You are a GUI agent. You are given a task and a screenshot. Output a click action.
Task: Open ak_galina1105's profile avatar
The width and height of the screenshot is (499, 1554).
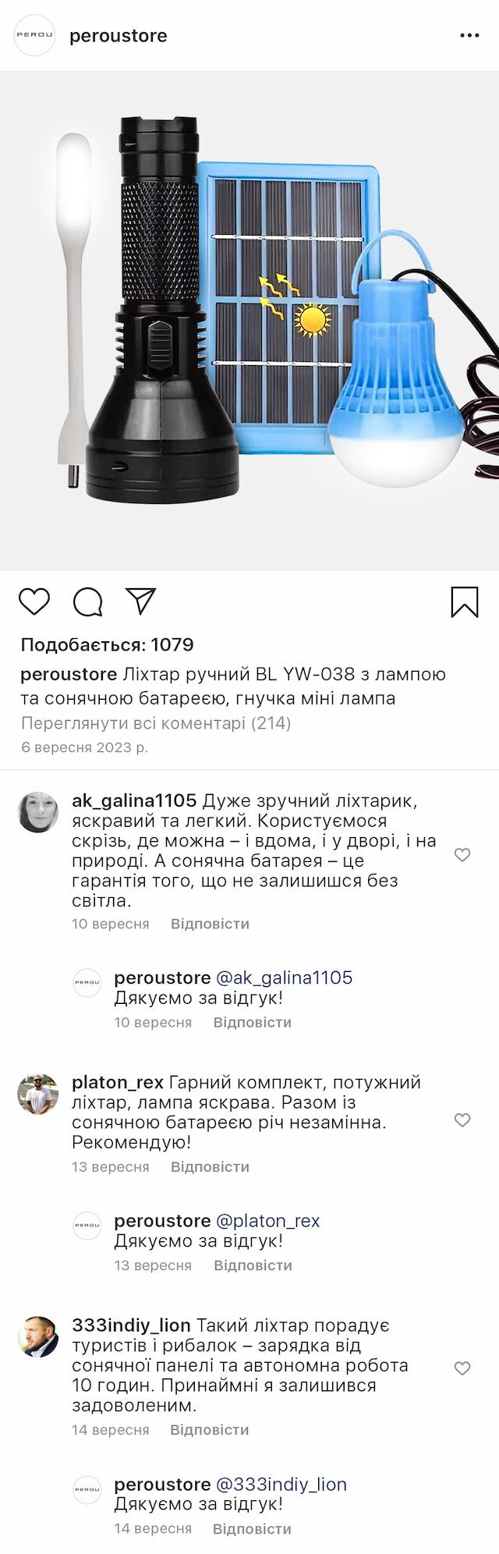pyautogui.click(x=38, y=812)
